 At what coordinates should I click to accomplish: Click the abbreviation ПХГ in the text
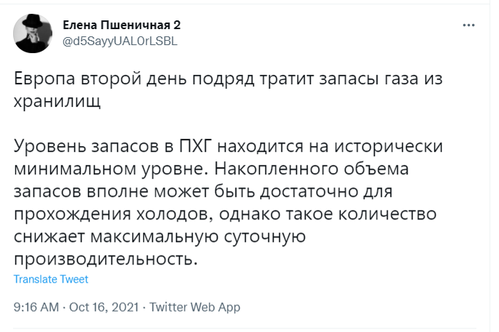(x=196, y=146)
